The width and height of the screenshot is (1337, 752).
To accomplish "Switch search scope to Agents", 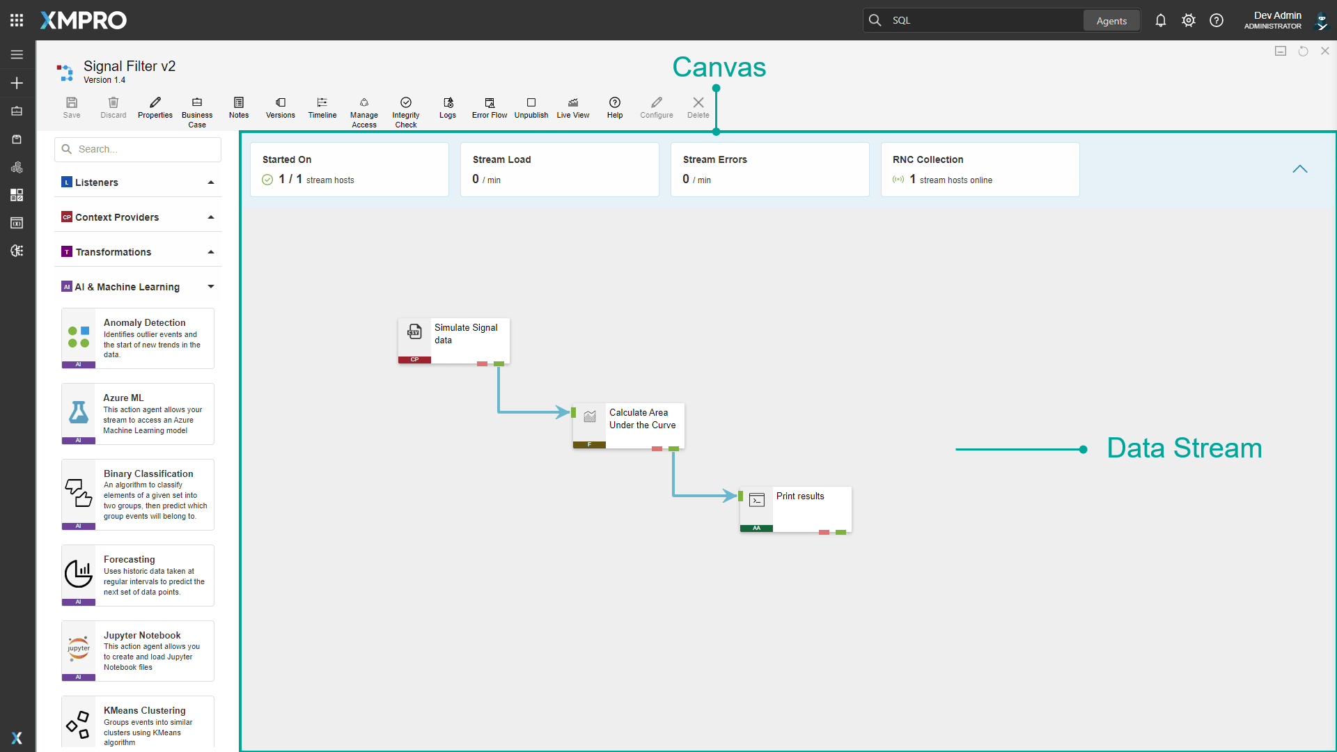I will [x=1111, y=20].
